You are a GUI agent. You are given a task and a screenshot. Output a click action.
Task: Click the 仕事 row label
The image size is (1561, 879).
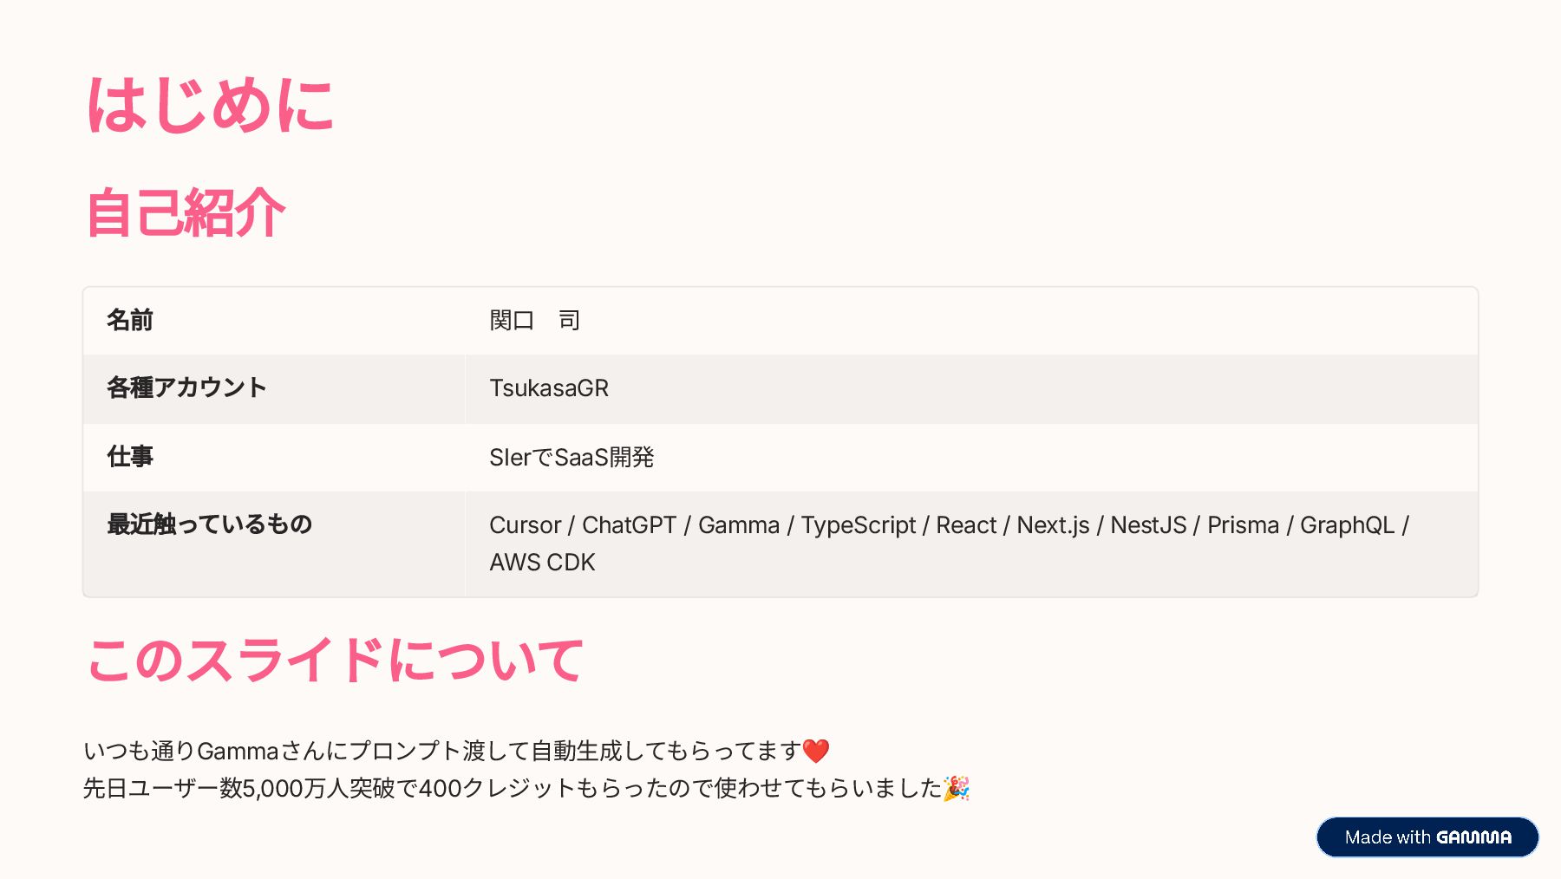pos(130,457)
